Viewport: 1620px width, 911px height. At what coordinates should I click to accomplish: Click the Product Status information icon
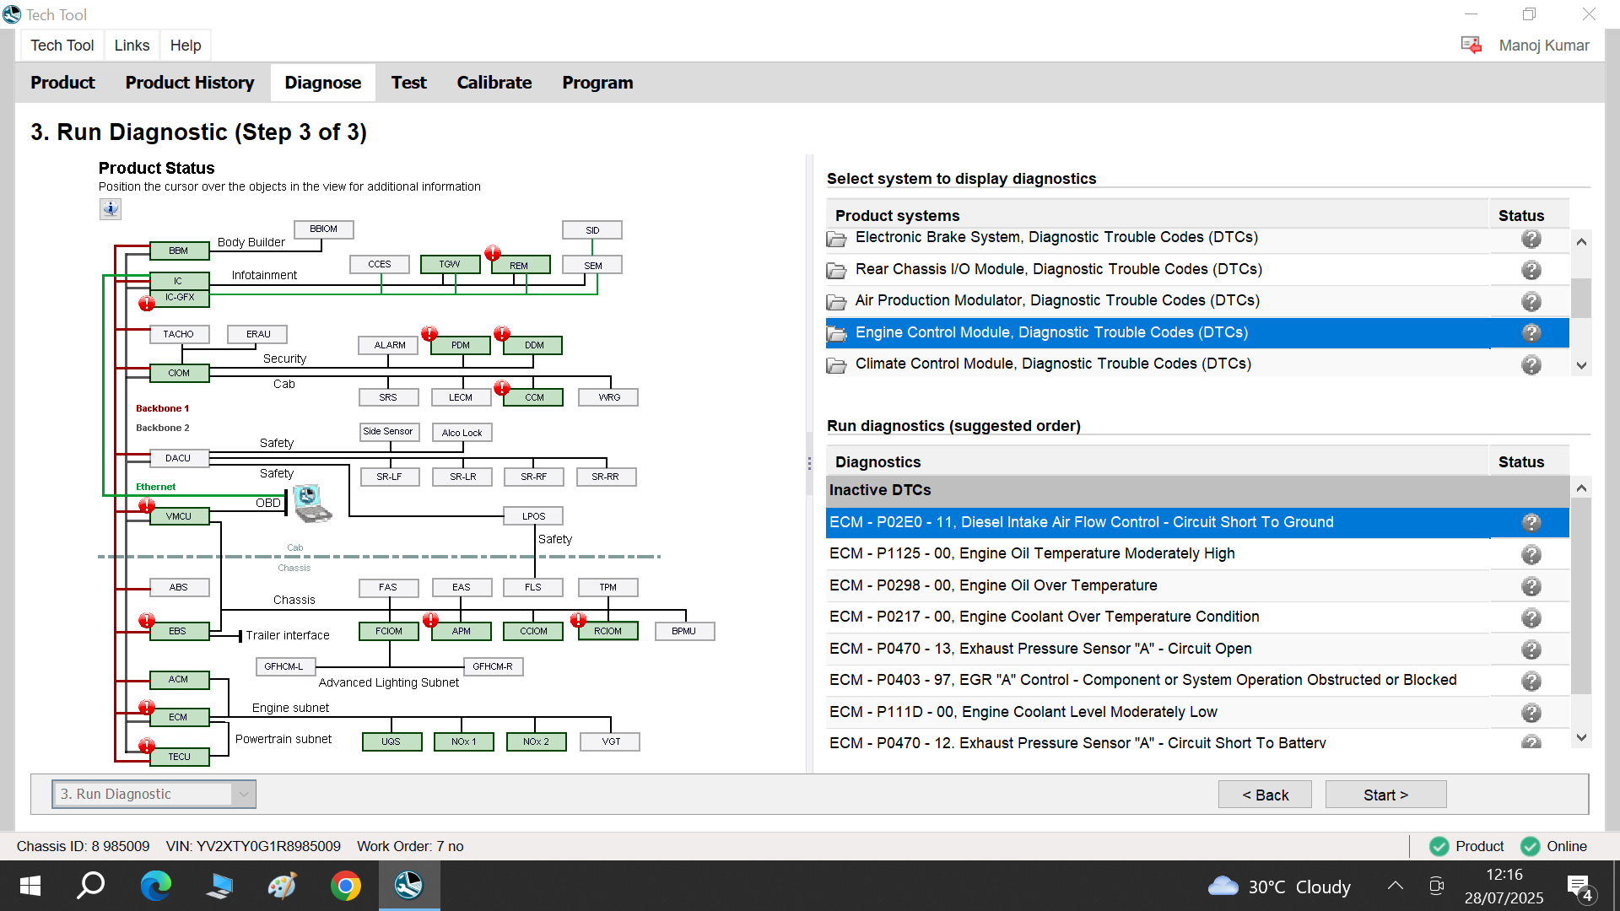[111, 208]
